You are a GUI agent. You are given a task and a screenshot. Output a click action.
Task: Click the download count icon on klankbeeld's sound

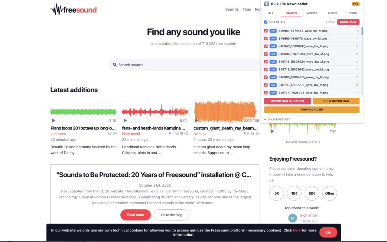pyautogui.click(x=170, y=133)
